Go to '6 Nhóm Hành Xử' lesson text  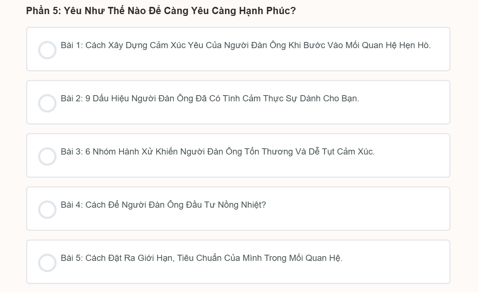pyautogui.click(x=230, y=152)
